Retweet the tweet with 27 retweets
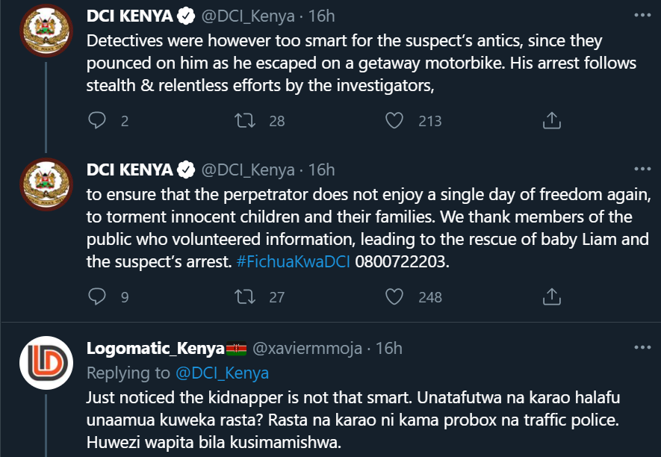 coord(245,296)
